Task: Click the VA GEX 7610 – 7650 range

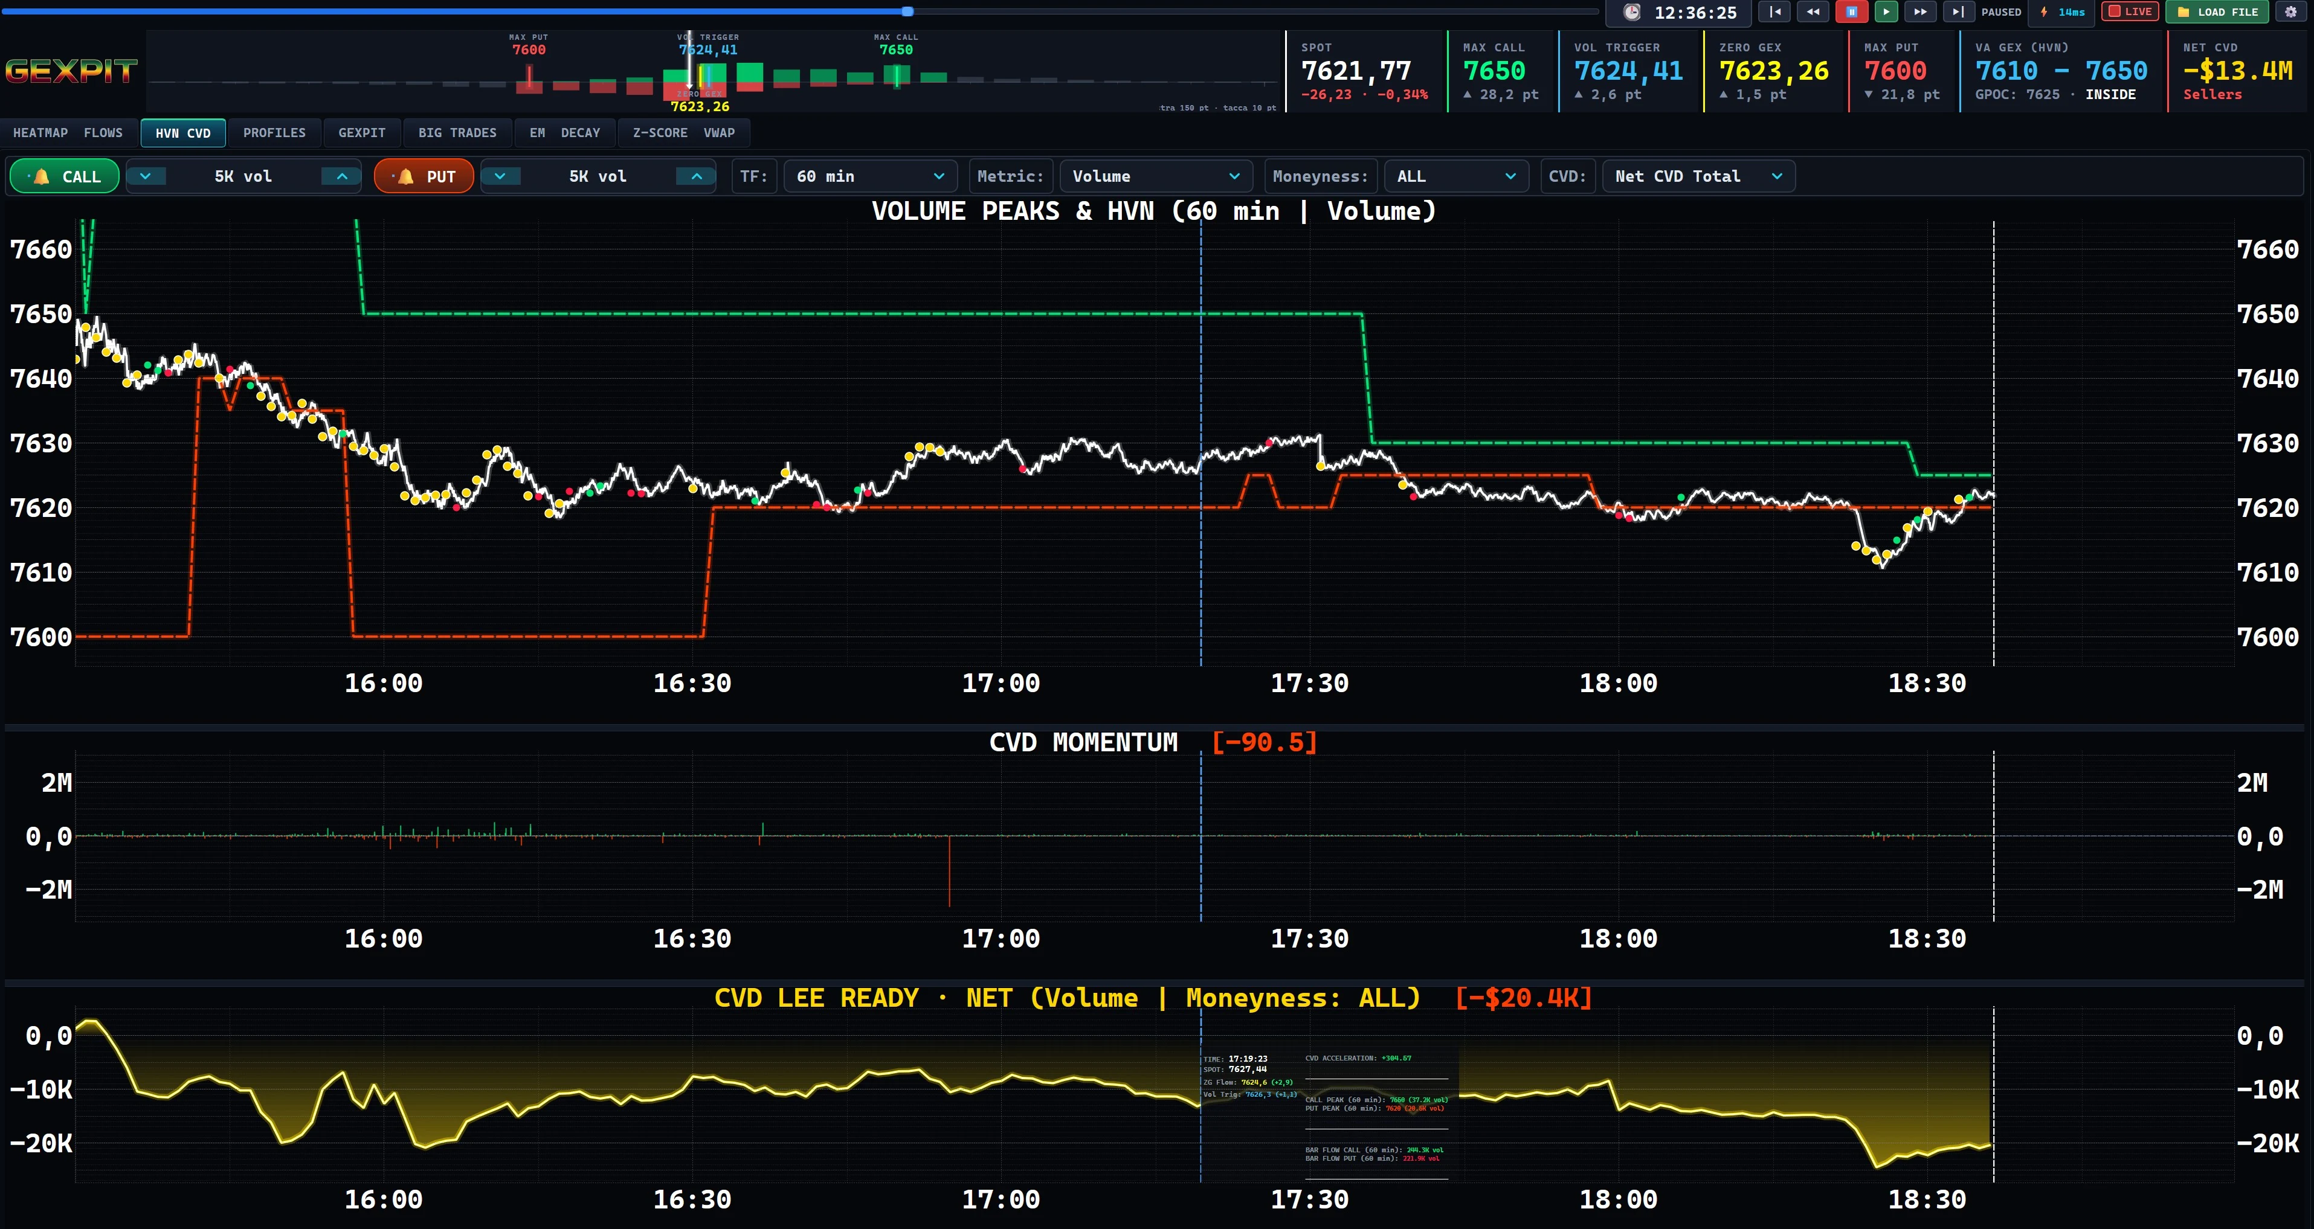Action: [2061, 71]
